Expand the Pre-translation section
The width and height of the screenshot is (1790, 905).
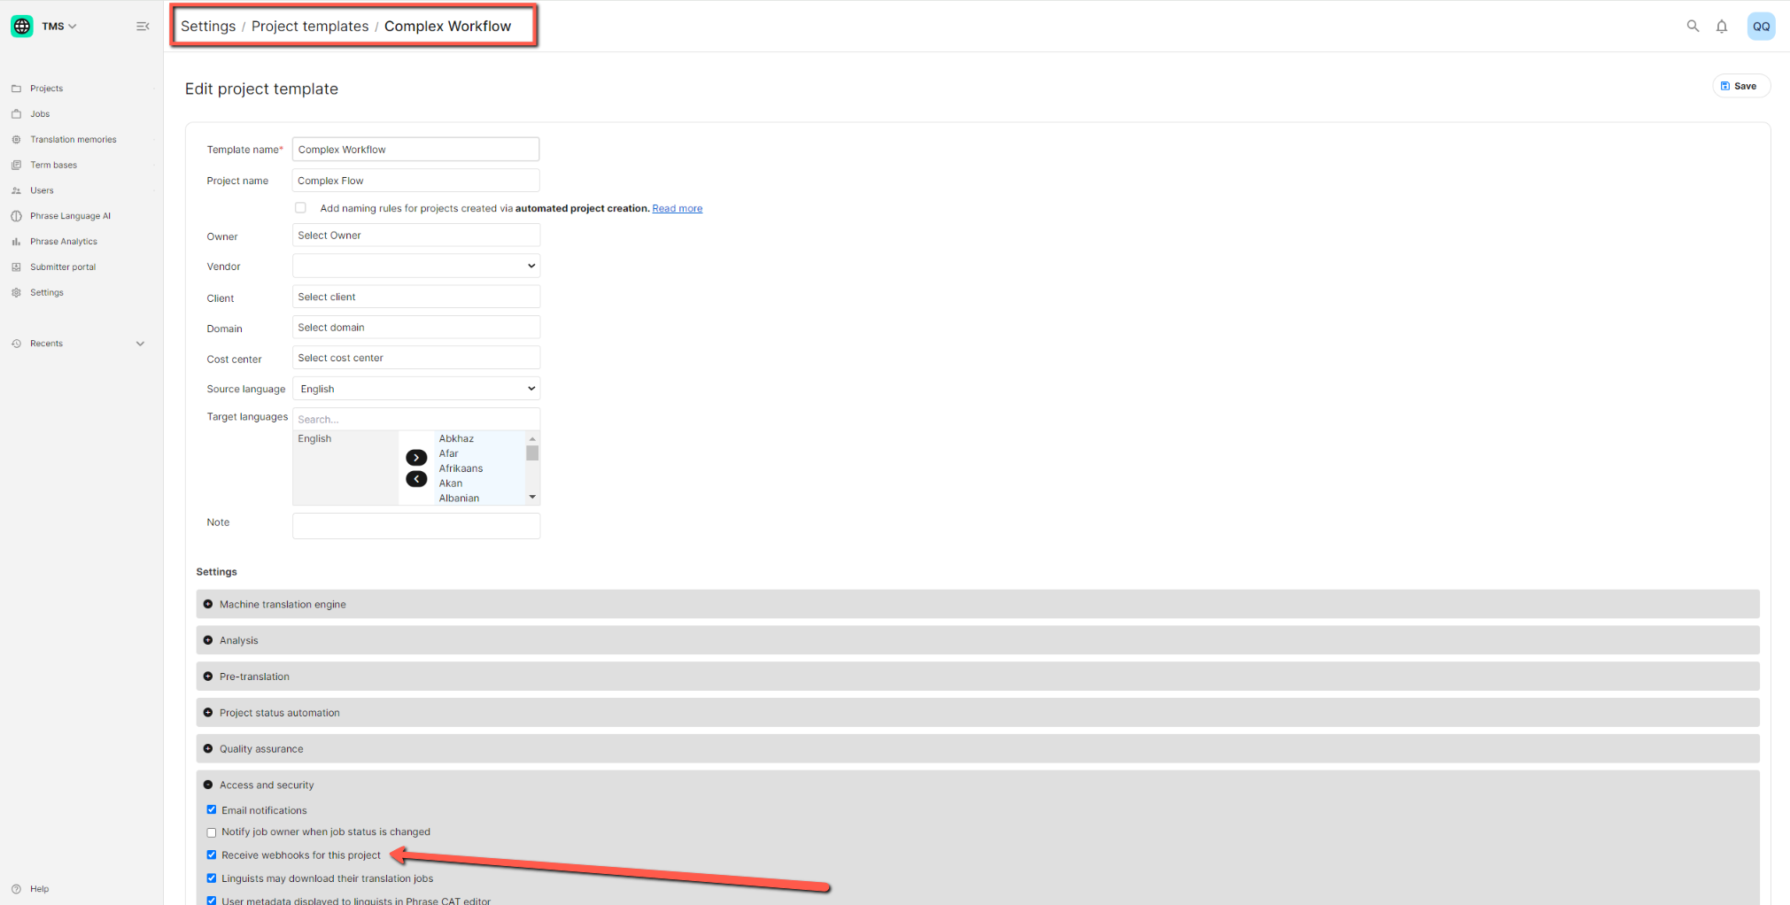click(978, 677)
